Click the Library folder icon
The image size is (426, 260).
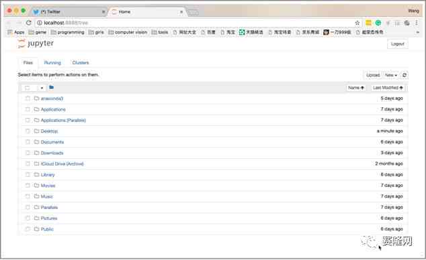[37, 175]
